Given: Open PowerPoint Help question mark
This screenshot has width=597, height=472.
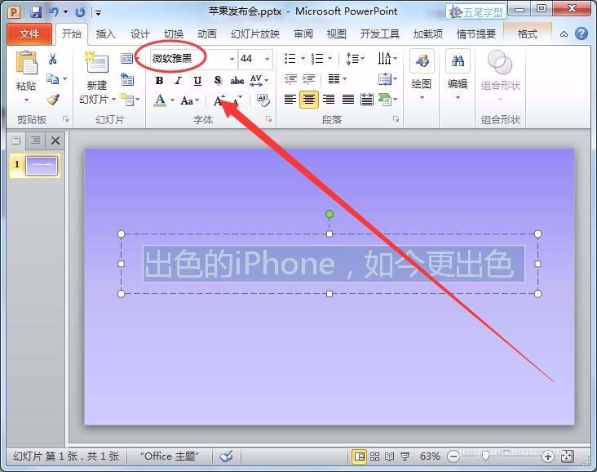Looking at the screenshot, I should click(582, 33).
